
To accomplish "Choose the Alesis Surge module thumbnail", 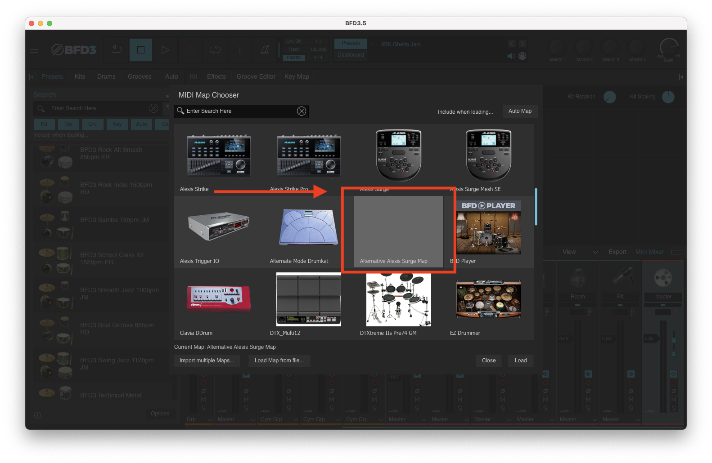I will tap(399, 155).
